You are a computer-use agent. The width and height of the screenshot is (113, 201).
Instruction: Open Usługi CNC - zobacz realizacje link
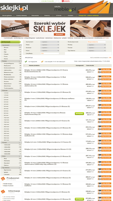pos(89,15)
